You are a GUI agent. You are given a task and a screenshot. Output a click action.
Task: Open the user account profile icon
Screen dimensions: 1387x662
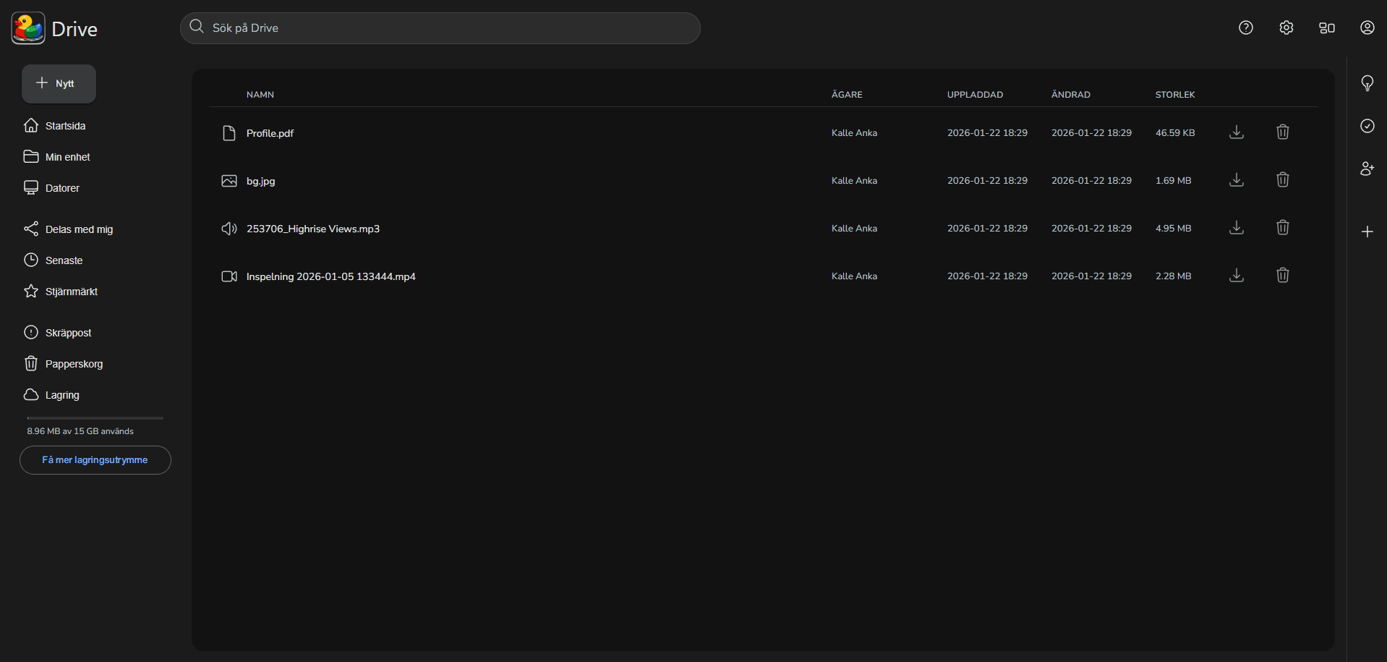(x=1367, y=27)
